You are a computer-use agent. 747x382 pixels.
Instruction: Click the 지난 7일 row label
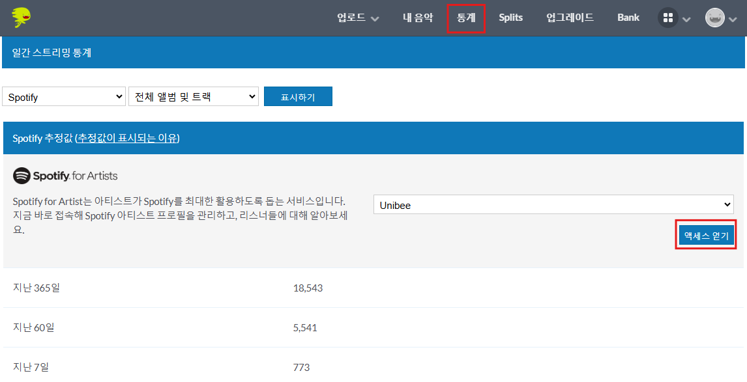tap(31, 367)
